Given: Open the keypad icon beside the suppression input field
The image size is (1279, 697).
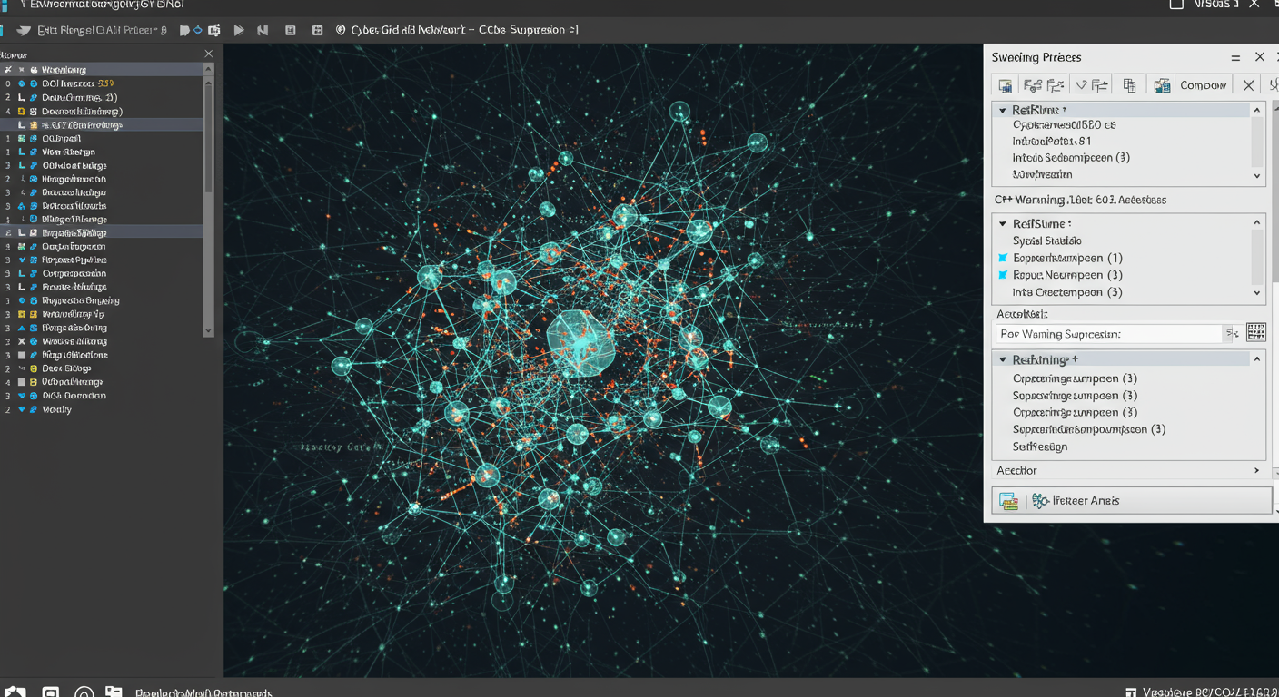Looking at the screenshot, I should click(x=1256, y=332).
